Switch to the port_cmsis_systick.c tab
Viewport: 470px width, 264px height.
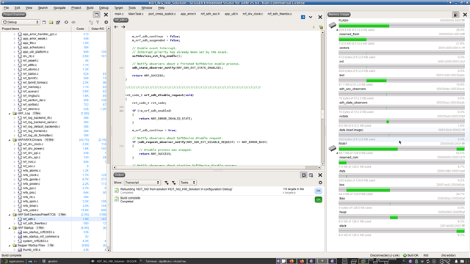click(162, 14)
